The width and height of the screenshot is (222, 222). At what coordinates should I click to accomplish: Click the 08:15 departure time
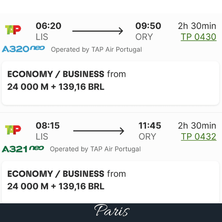48,126
